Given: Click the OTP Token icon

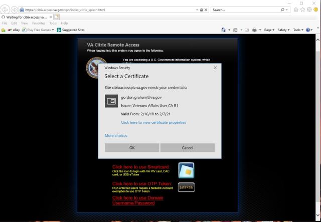Looking at the screenshot, I should pos(186,187).
